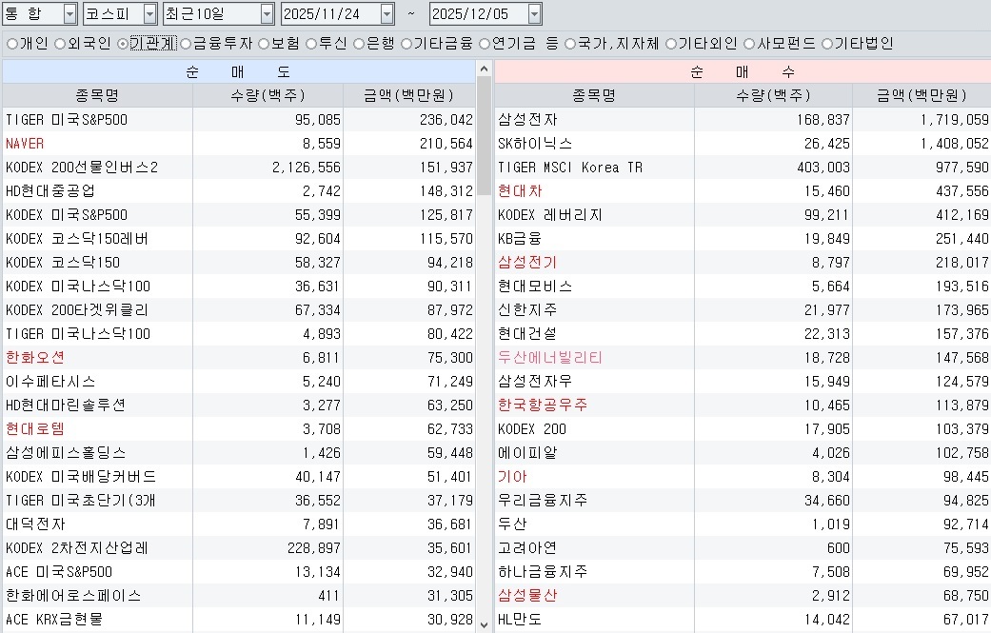Choose the 보험 radio option
Screen dimensions: 991x633
tap(265, 44)
